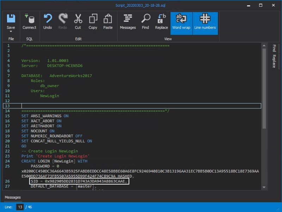Open the Find side tab
This screenshot has width=282, height=212.
274,49
